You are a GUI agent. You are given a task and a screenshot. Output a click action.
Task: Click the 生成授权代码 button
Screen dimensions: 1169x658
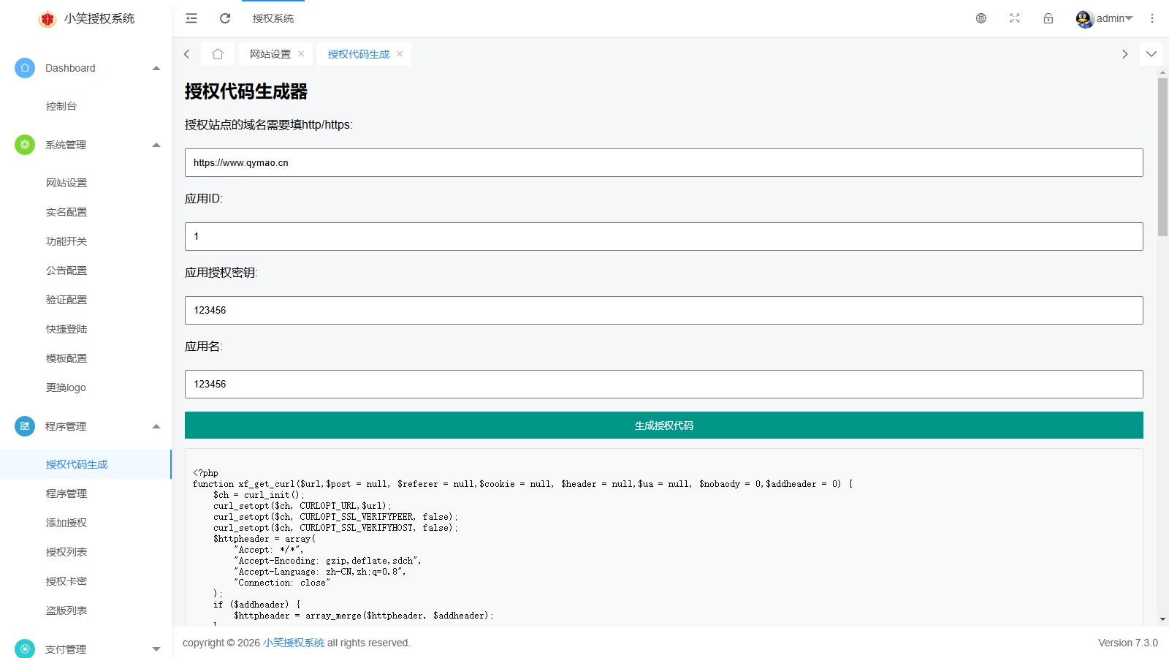pyautogui.click(x=663, y=425)
